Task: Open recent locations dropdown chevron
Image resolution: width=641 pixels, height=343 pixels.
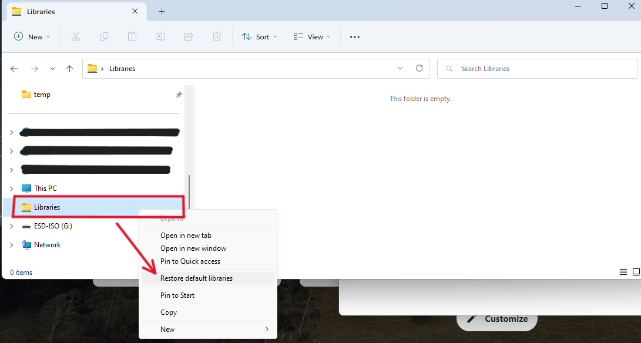Action: click(x=52, y=69)
